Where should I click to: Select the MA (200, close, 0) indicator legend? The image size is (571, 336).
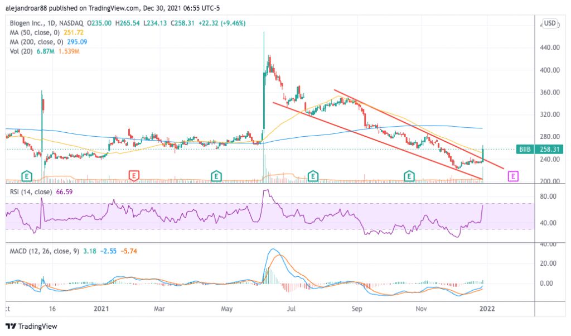36,42
